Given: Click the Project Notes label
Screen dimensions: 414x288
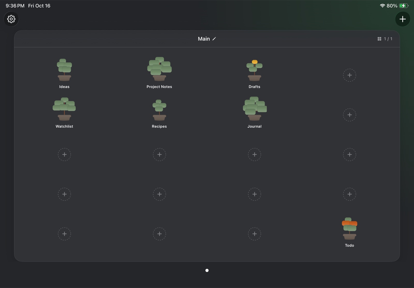Looking at the screenshot, I should tap(159, 87).
